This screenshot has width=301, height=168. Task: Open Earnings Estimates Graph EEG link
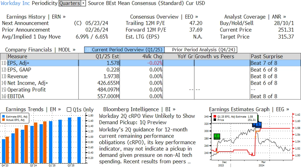249,109
